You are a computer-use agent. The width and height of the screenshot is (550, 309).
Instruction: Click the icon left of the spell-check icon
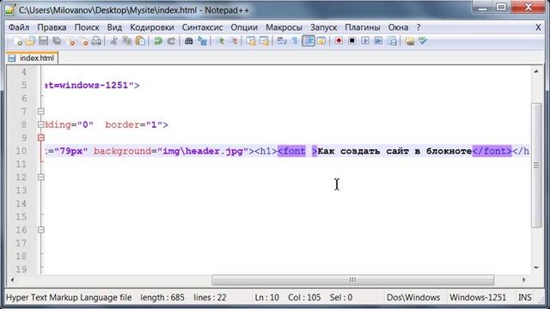(x=409, y=41)
